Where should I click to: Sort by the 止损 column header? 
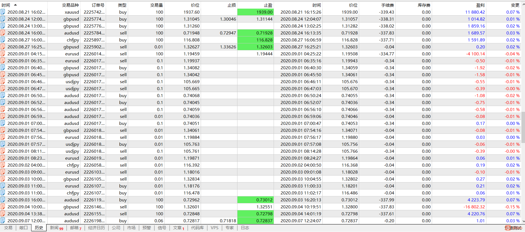(232, 5)
